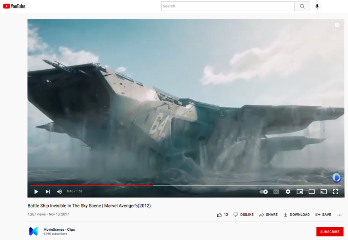Enable miniplayer mode
The width and height of the screenshot is (348, 240).
(300, 192)
